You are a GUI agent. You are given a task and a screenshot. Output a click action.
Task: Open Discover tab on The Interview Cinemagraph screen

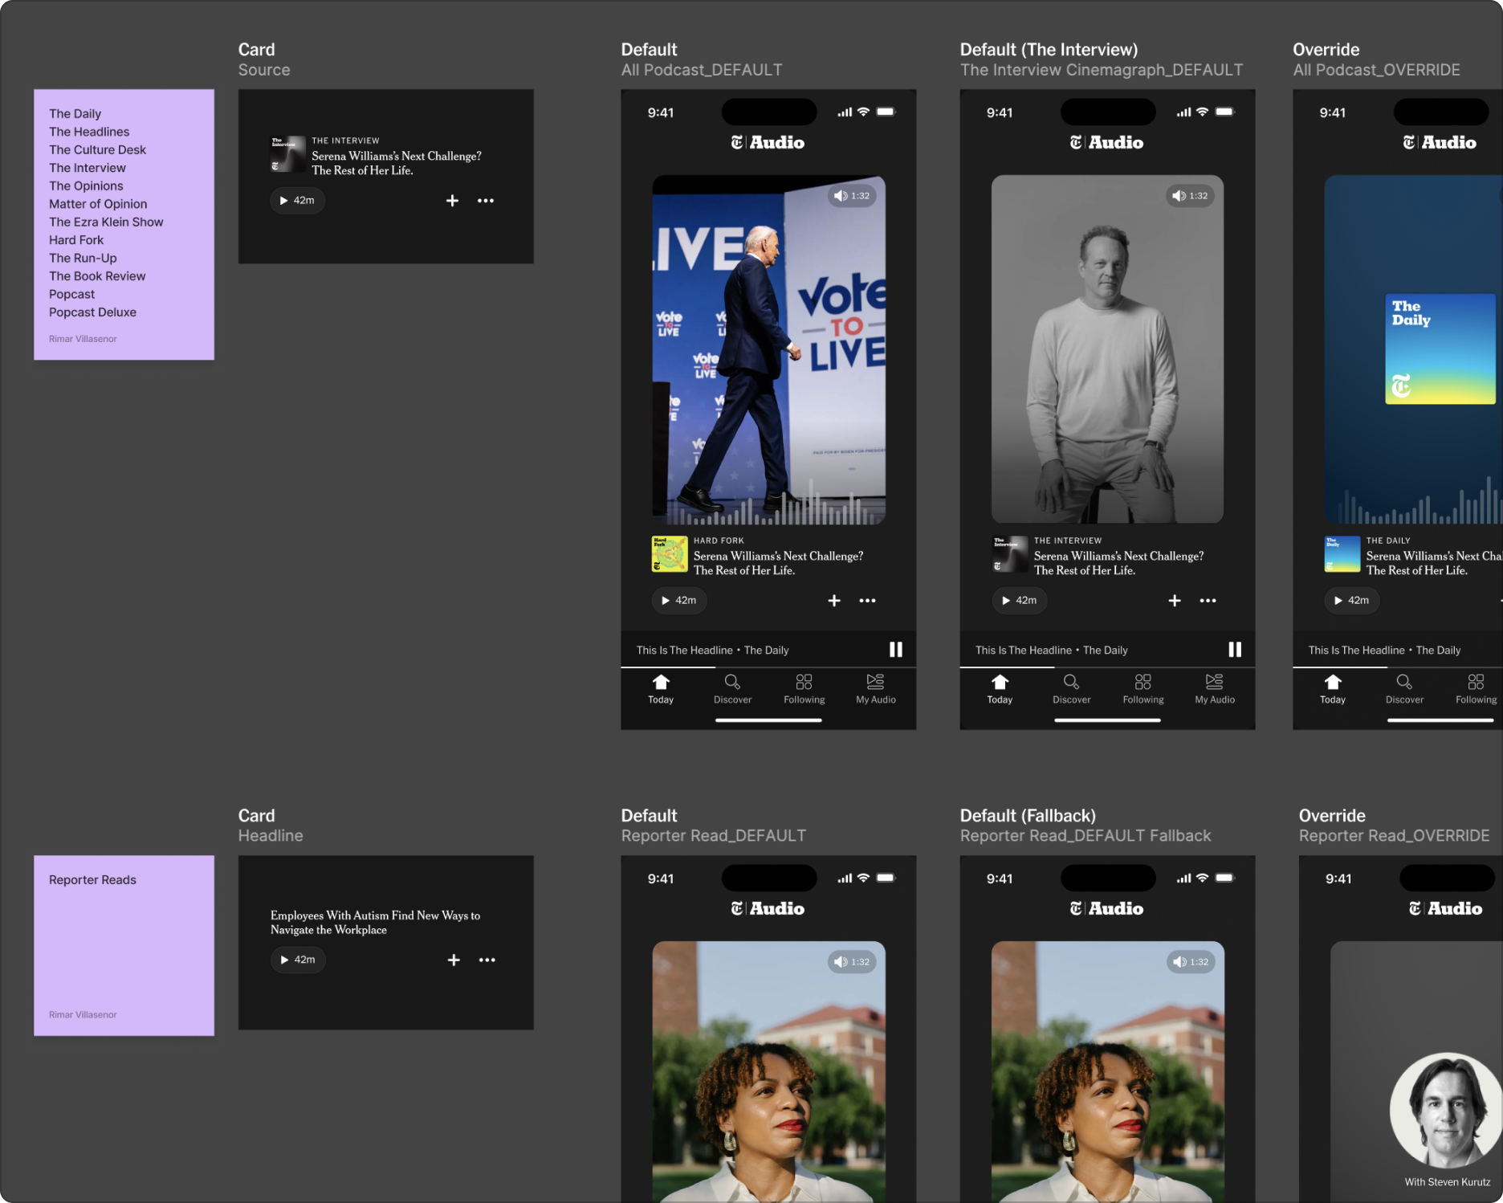click(x=1071, y=689)
